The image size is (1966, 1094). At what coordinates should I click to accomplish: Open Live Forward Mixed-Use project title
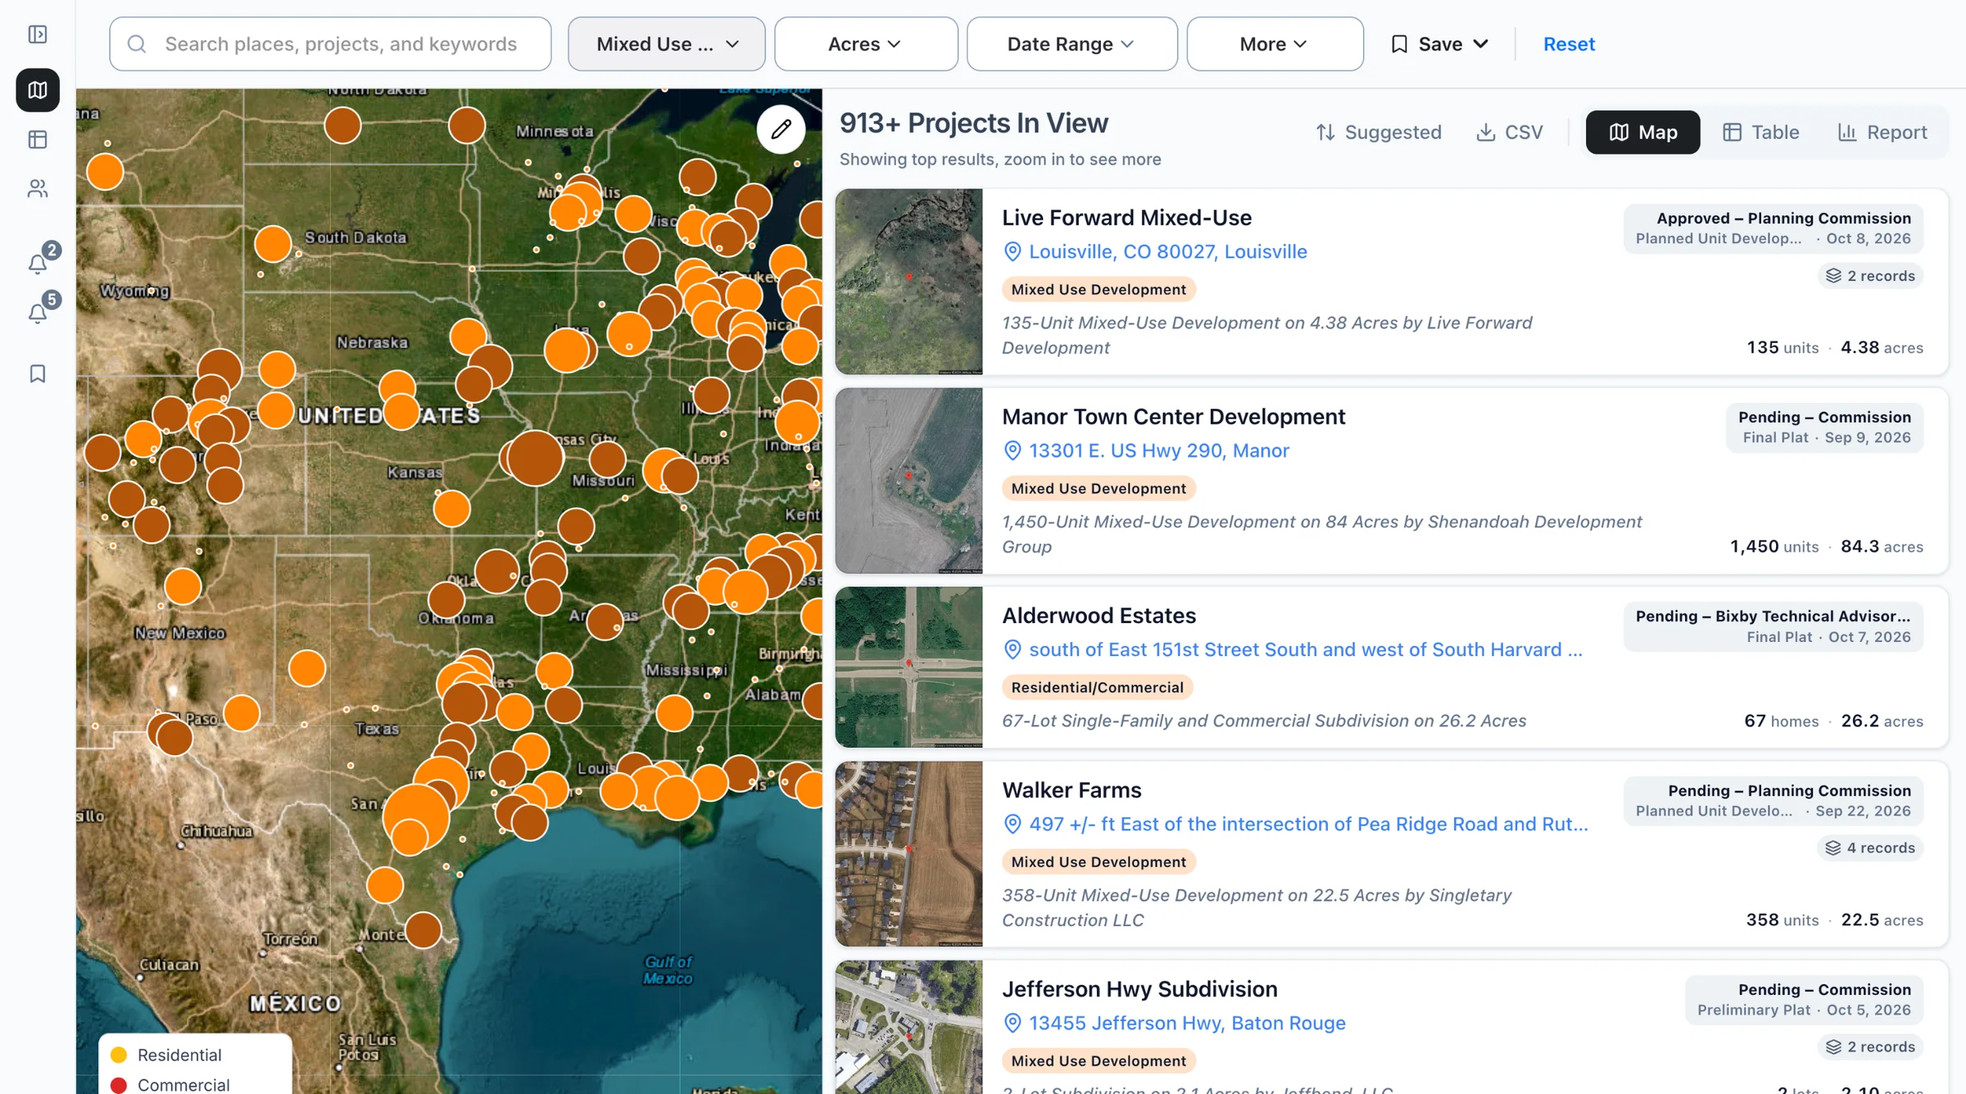coord(1126,218)
